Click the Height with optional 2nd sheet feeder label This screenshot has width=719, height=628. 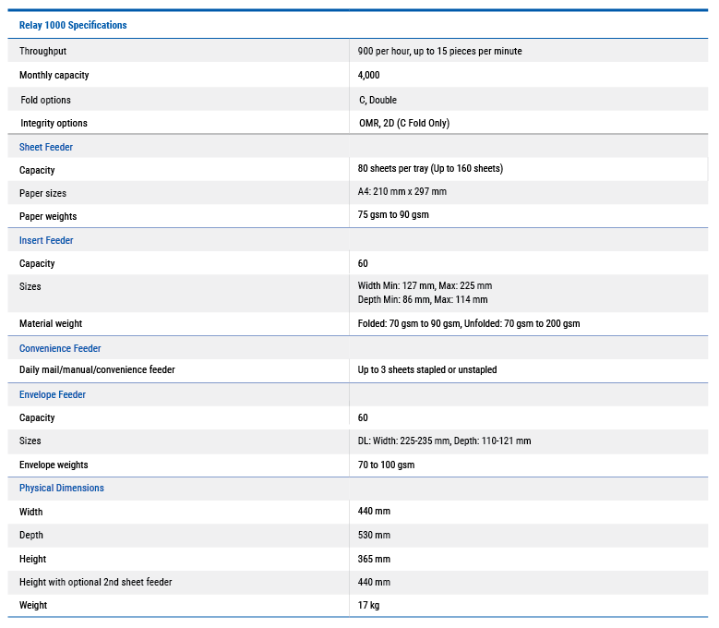[x=95, y=582]
